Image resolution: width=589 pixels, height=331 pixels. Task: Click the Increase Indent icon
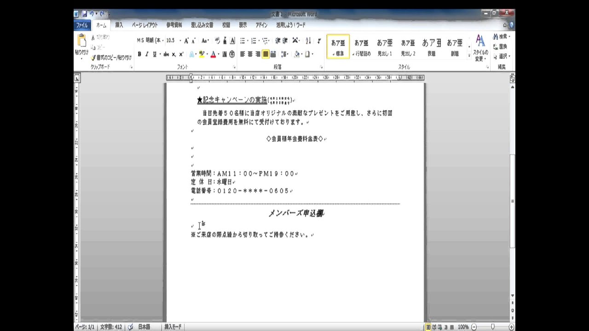click(x=285, y=40)
